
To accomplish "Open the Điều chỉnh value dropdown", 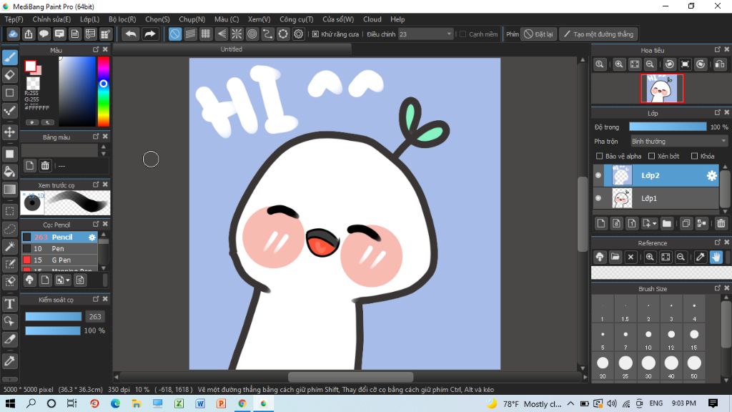I will click(x=426, y=34).
